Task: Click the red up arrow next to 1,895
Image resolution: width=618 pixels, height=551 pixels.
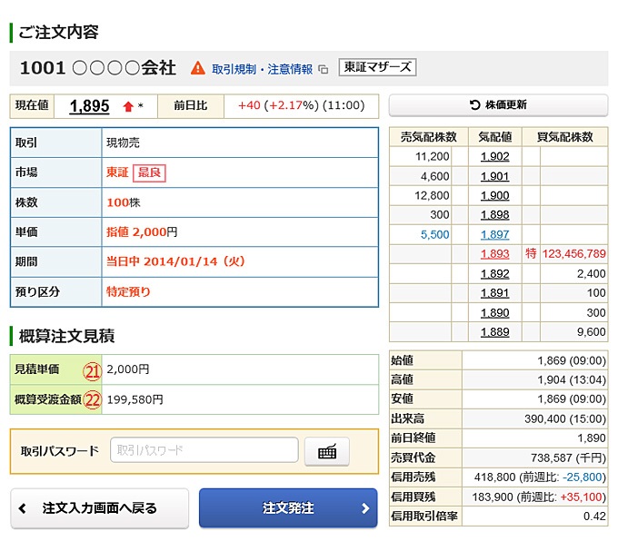Action: pos(128,106)
